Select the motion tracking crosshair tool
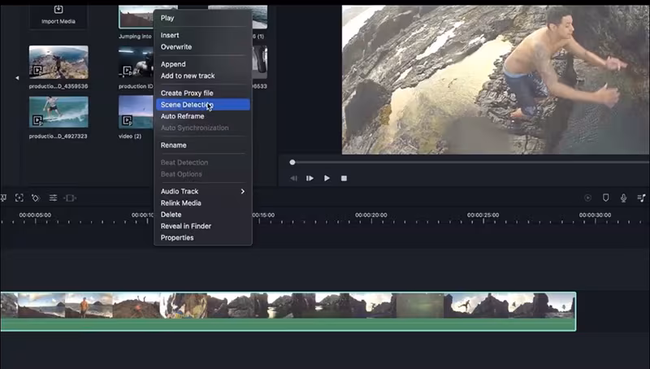This screenshot has width=650, height=369. [x=19, y=198]
